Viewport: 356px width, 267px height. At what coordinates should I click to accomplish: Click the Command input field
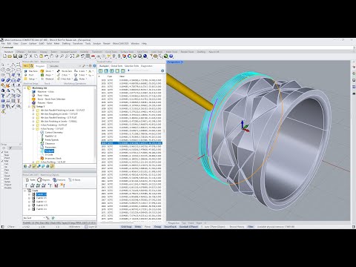[178, 47]
